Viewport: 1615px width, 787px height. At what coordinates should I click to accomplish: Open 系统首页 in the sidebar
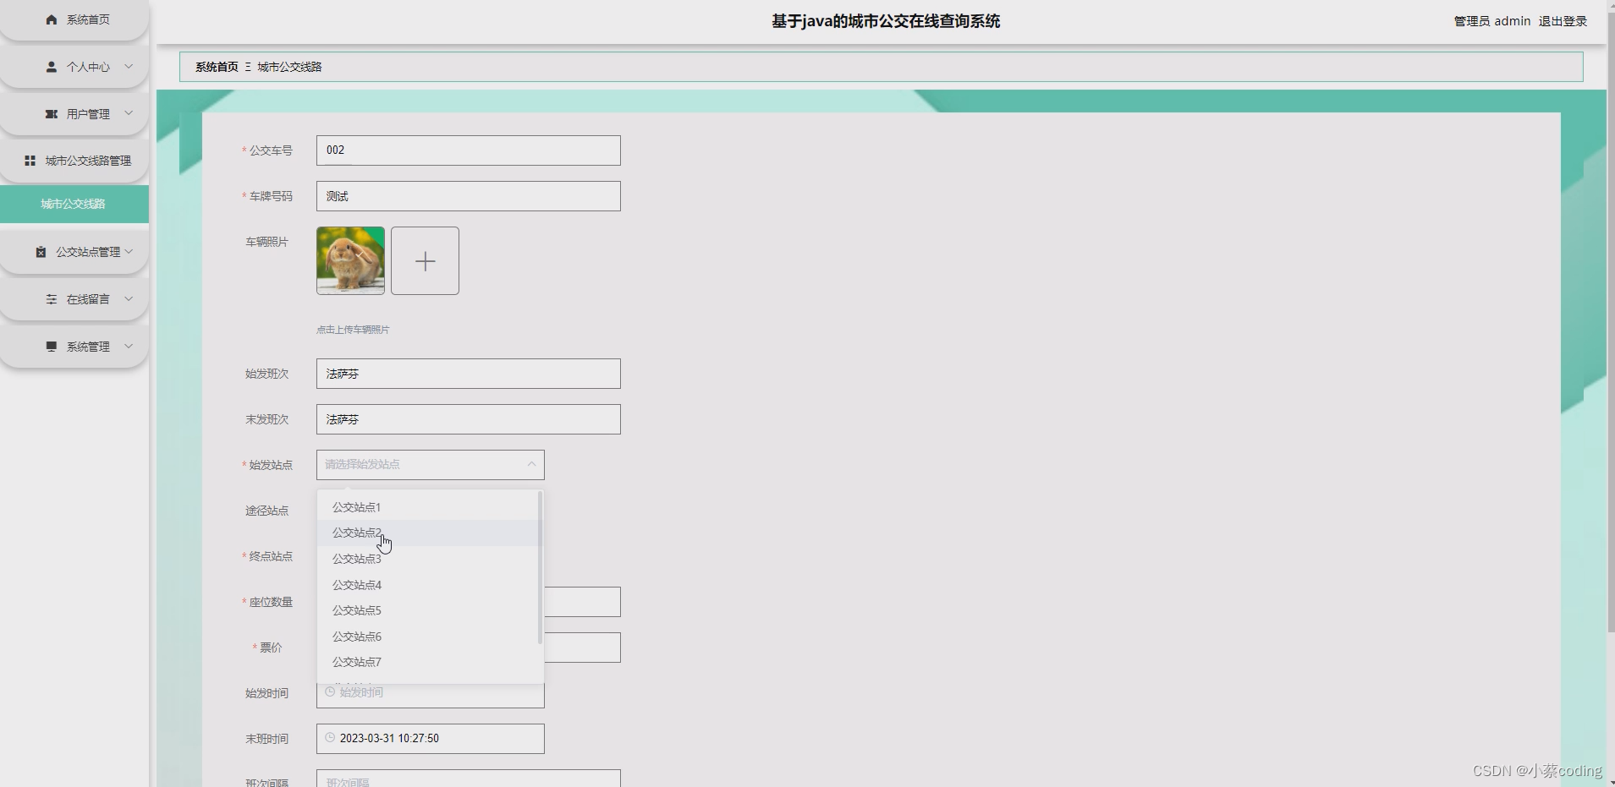click(x=74, y=19)
